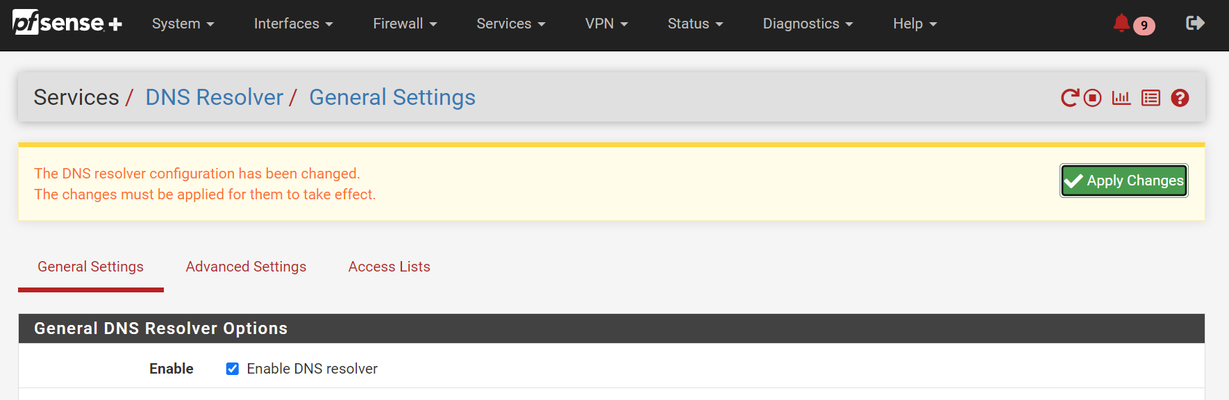The width and height of the screenshot is (1229, 400).
Task: Click the logout arrow icon
Action: [x=1194, y=23]
